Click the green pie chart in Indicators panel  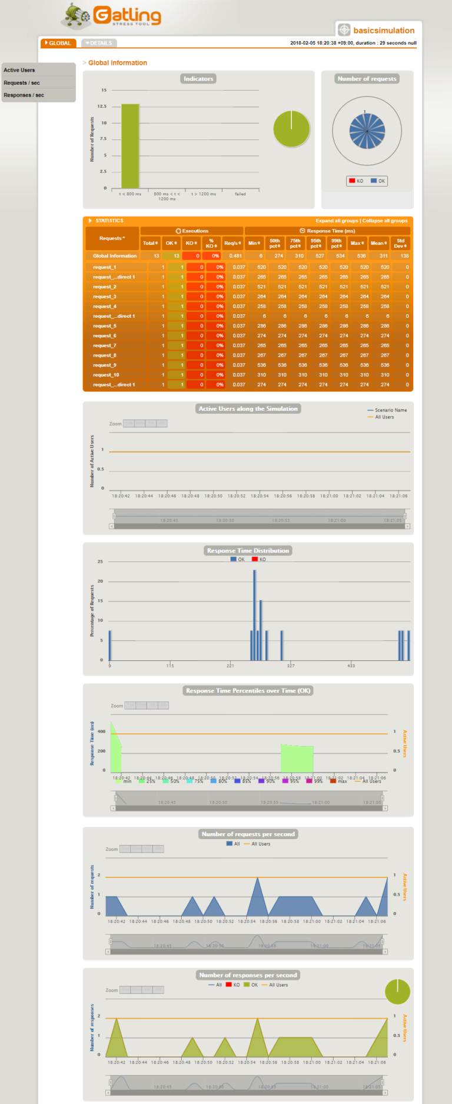pos(291,129)
